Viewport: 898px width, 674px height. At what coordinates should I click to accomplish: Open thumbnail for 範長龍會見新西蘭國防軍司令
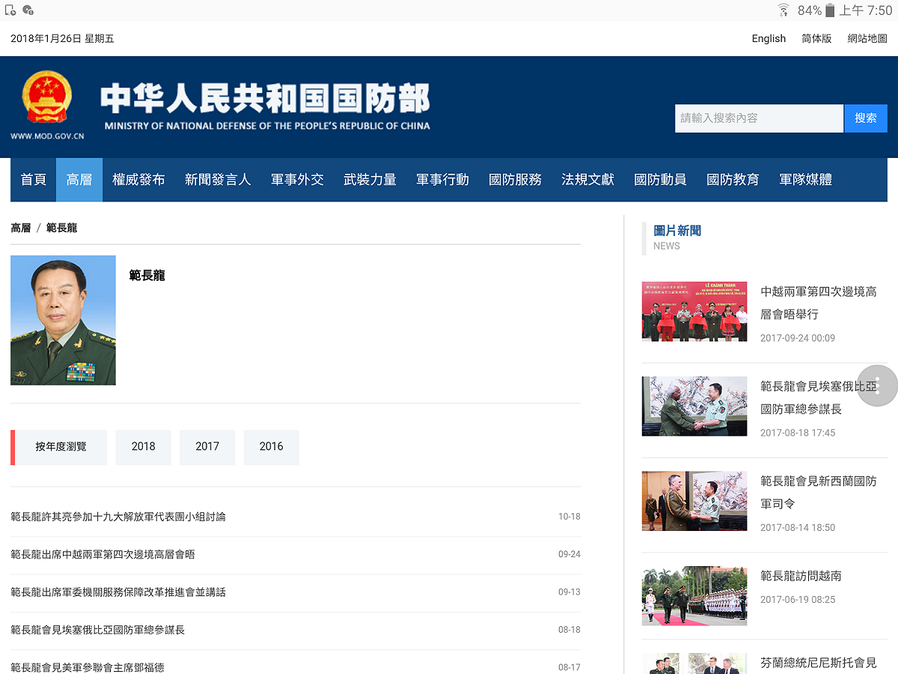694,501
